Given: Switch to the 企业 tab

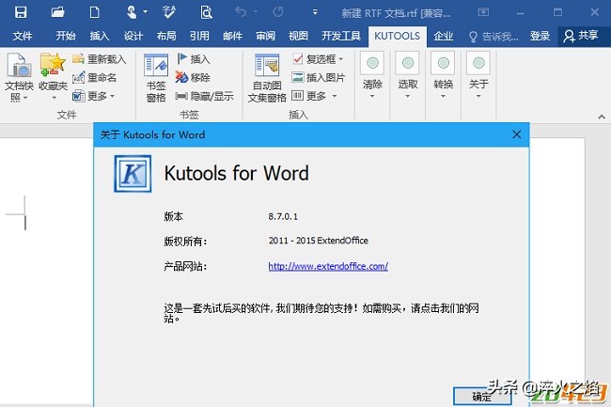Looking at the screenshot, I should [444, 37].
